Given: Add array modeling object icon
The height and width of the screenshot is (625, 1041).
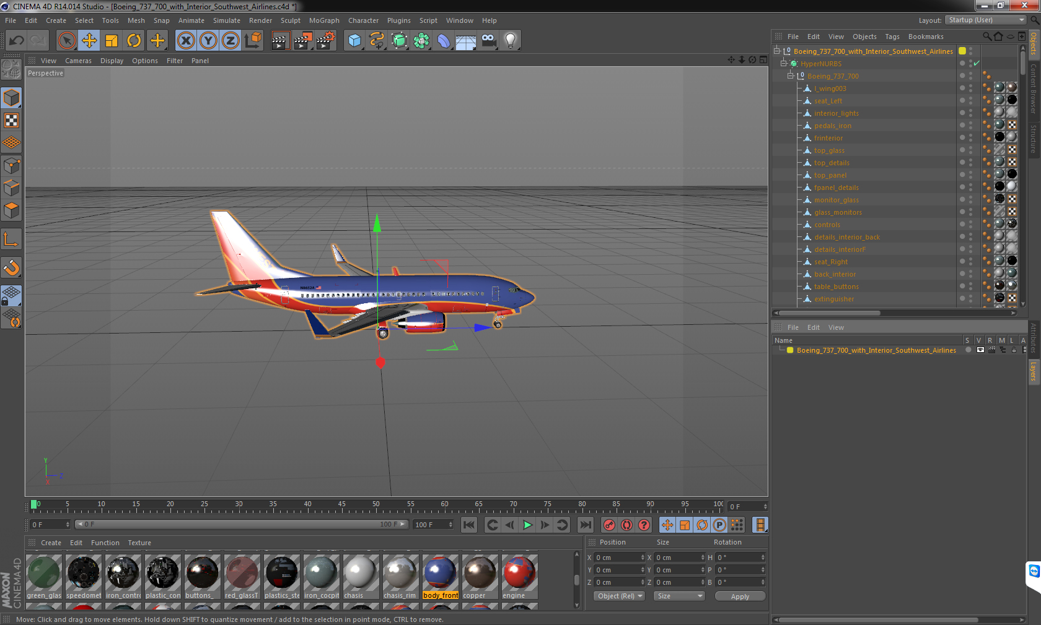Looking at the screenshot, I should tap(421, 41).
